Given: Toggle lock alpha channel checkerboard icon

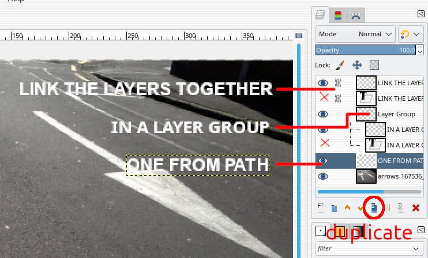Looking at the screenshot, I should click(x=374, y=65).
